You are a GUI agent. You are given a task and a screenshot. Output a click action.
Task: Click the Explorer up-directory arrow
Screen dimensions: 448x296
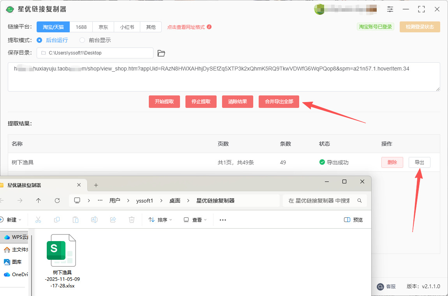click(38, 201)
